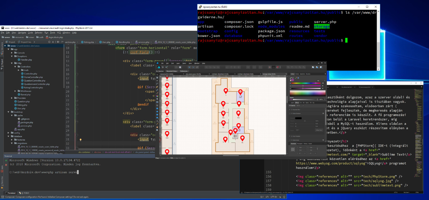
Task: Click the Document Setup button
Action: (172, 71)
